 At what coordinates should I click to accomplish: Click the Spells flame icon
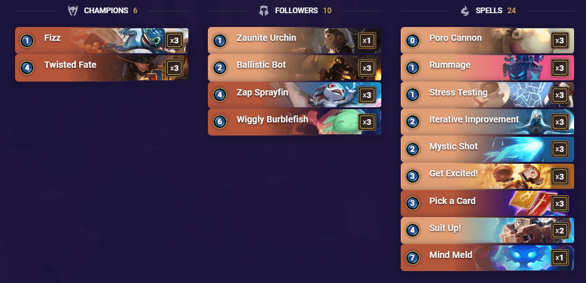465,11
